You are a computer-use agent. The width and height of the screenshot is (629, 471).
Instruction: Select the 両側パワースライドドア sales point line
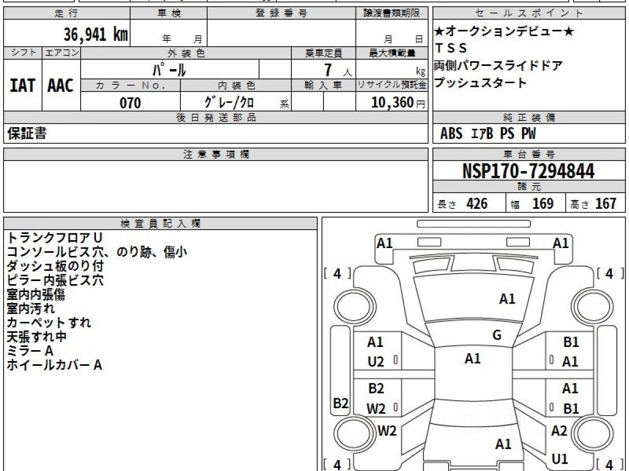tap(498, 66)
